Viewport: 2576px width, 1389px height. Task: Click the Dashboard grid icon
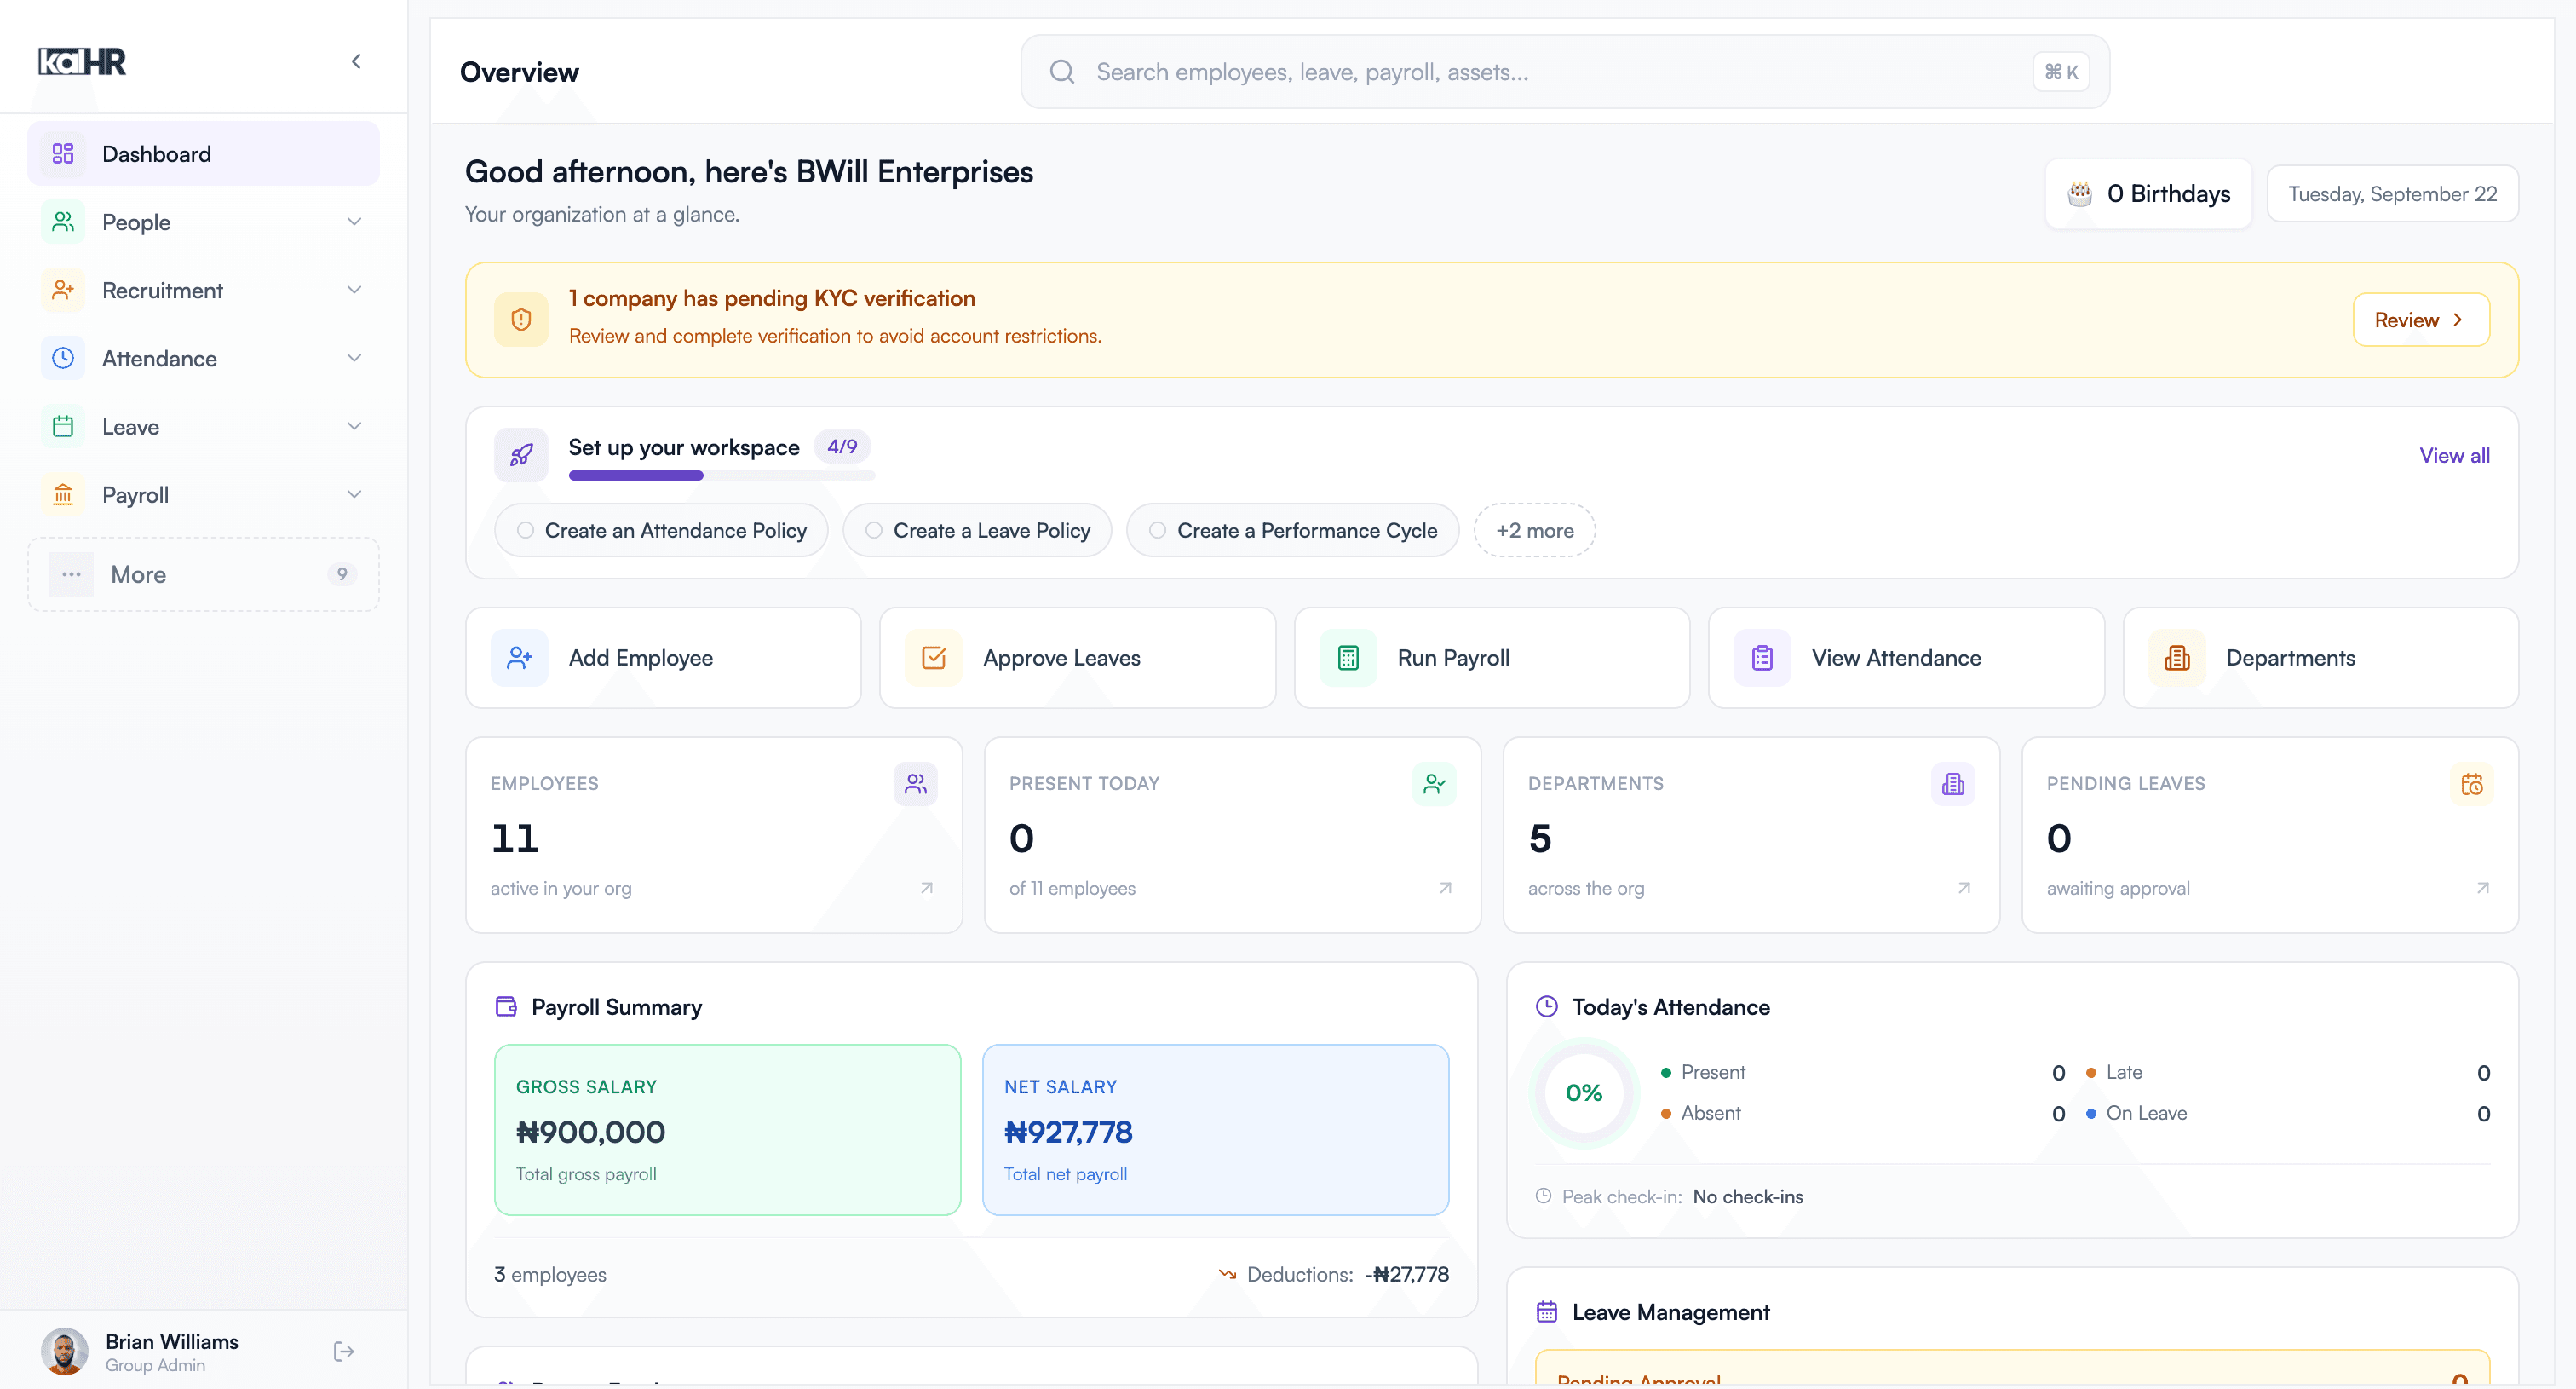[x=63, y=153]
